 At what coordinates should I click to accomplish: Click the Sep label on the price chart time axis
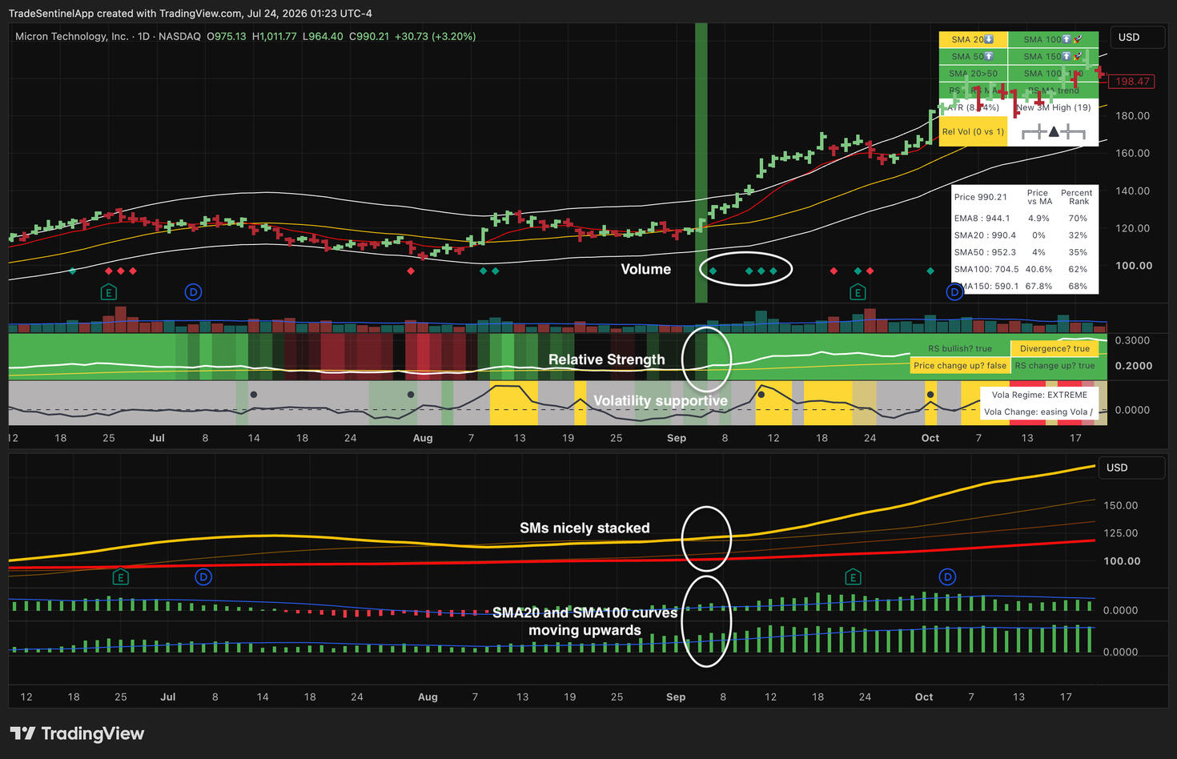tap(677, 438)
